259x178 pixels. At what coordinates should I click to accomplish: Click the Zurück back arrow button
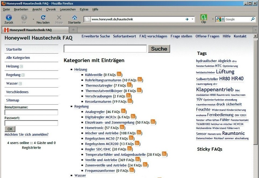9,18
